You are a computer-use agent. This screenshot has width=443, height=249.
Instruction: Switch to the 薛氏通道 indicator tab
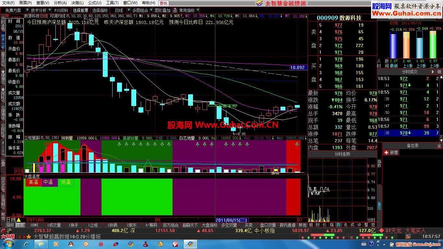(x=288, y=225)
